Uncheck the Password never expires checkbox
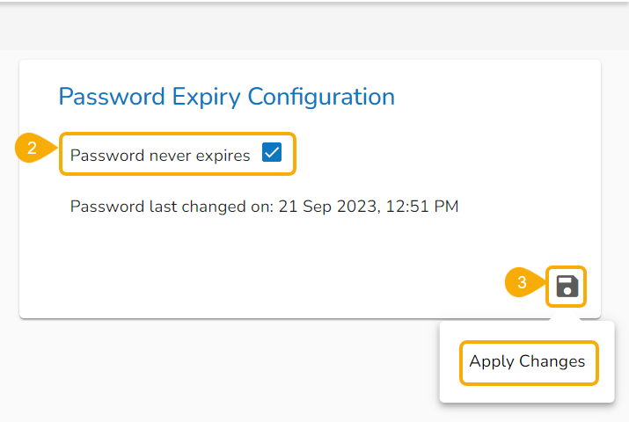The width and height of the screenshot is (629, 422). point(272,154)
